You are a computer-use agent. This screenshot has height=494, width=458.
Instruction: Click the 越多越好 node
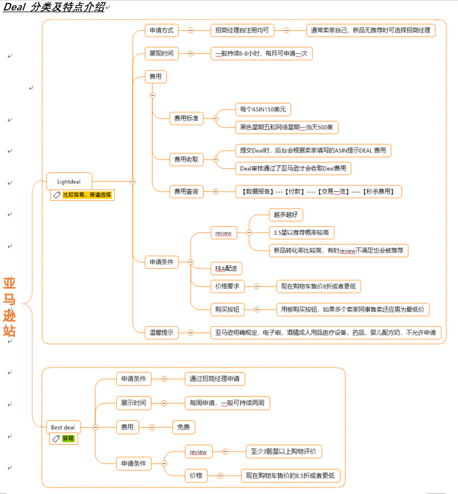[286, 215]
